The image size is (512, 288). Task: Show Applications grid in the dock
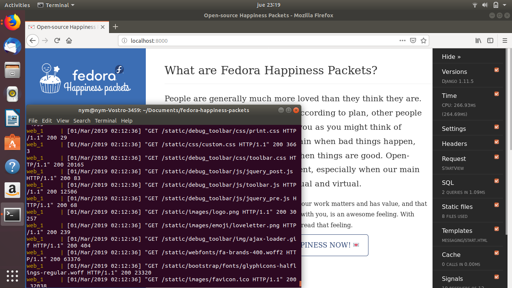[12, 276]
